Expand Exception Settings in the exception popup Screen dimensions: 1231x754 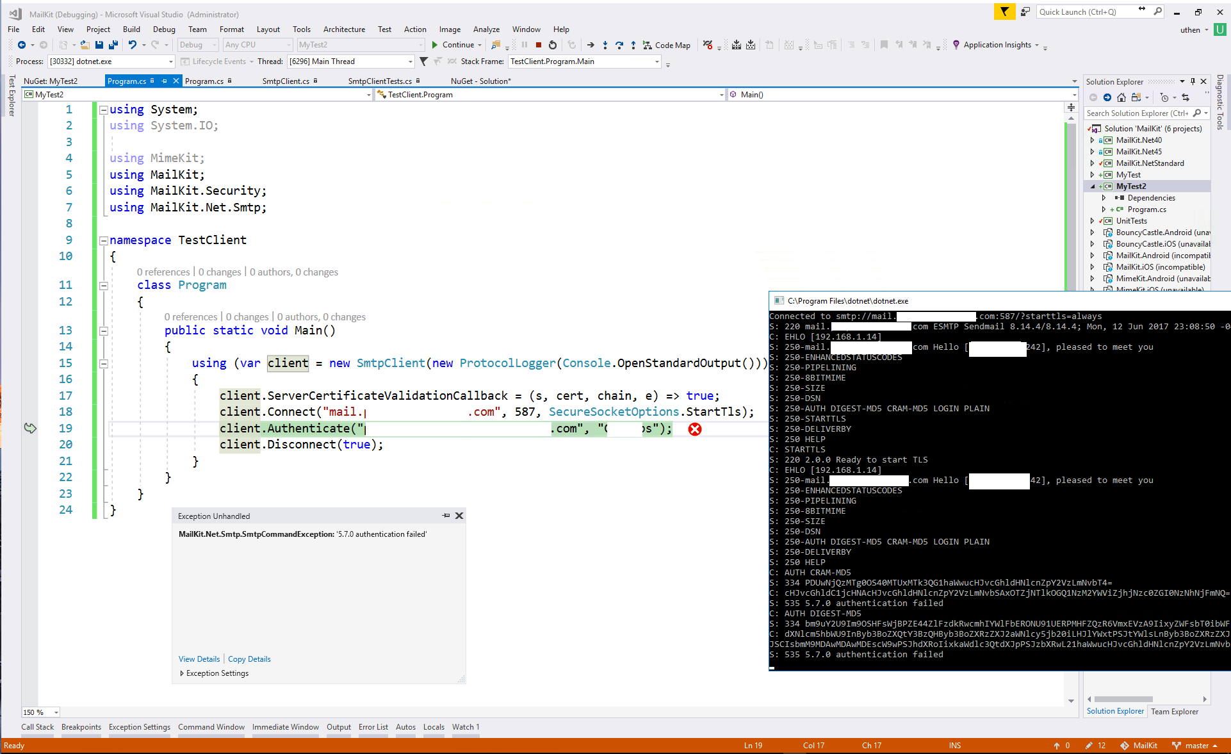[x=182, y=673]
